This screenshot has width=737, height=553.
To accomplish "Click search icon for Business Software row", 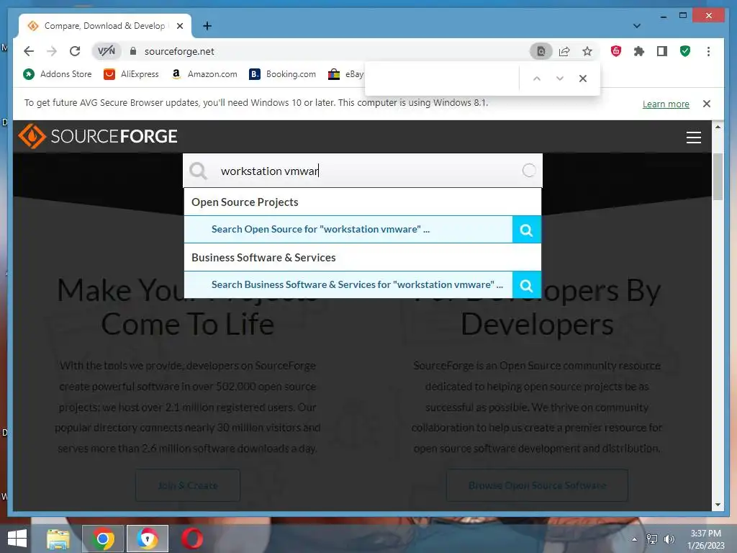I will click(x=526, y=285).
